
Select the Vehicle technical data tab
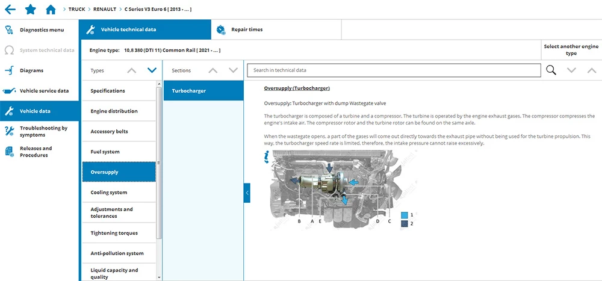[x=145, y=29]
